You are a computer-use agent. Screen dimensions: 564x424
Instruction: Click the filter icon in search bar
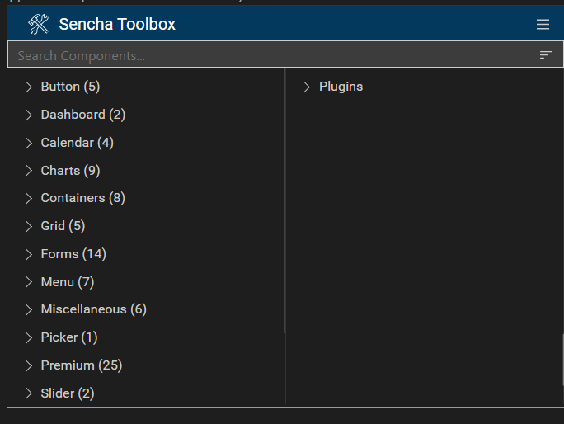(546, 55)
